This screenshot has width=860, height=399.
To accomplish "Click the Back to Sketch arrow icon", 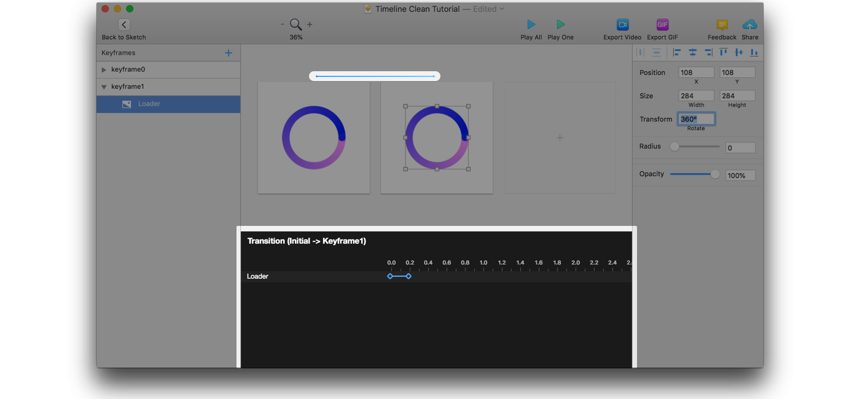I will coord(124,25).
